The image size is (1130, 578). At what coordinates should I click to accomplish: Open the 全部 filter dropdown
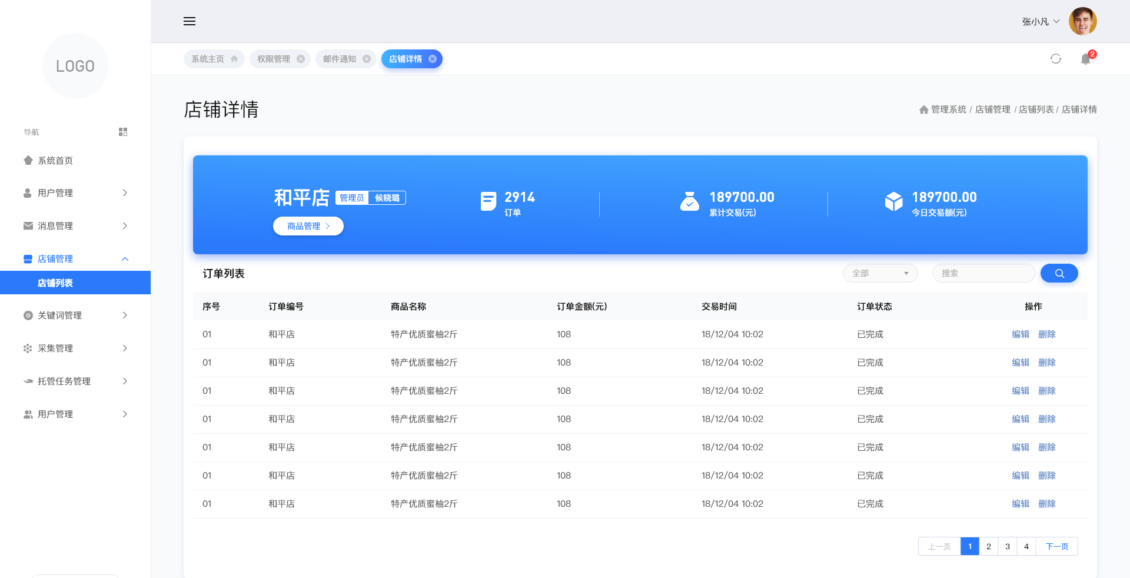tap(880, 273)
